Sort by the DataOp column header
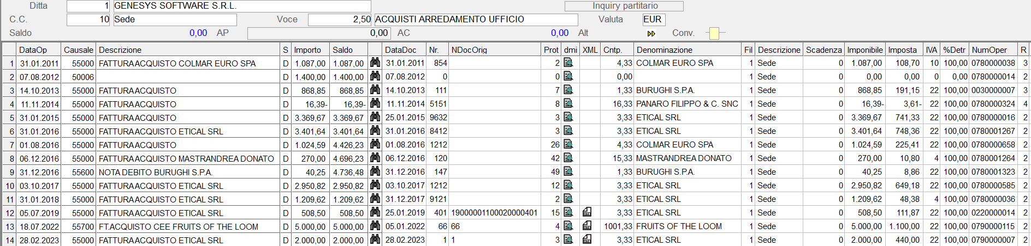Screen dimensions: 1031x246 coord(38,50)
